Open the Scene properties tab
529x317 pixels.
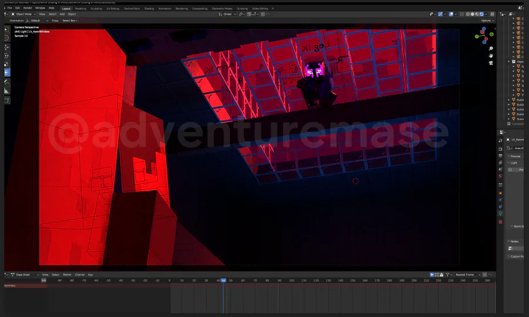coord(501,169)
